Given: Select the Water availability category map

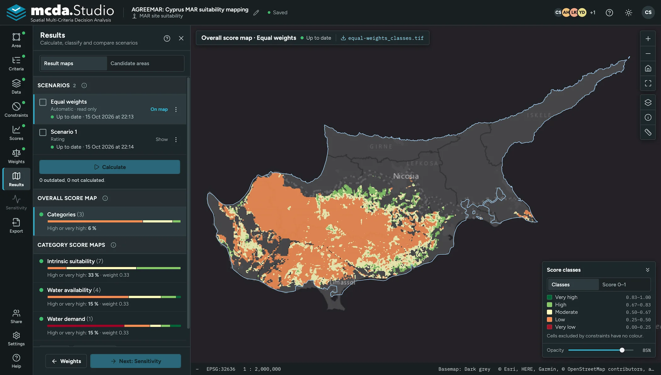Looking at the screenshot, I should [110, 297].
